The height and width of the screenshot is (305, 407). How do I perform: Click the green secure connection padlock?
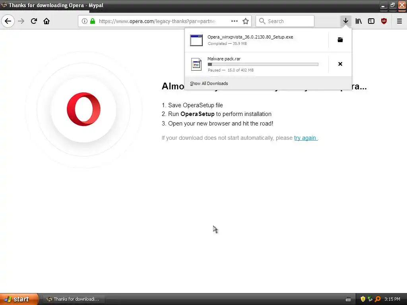click(x=92, y=21)
